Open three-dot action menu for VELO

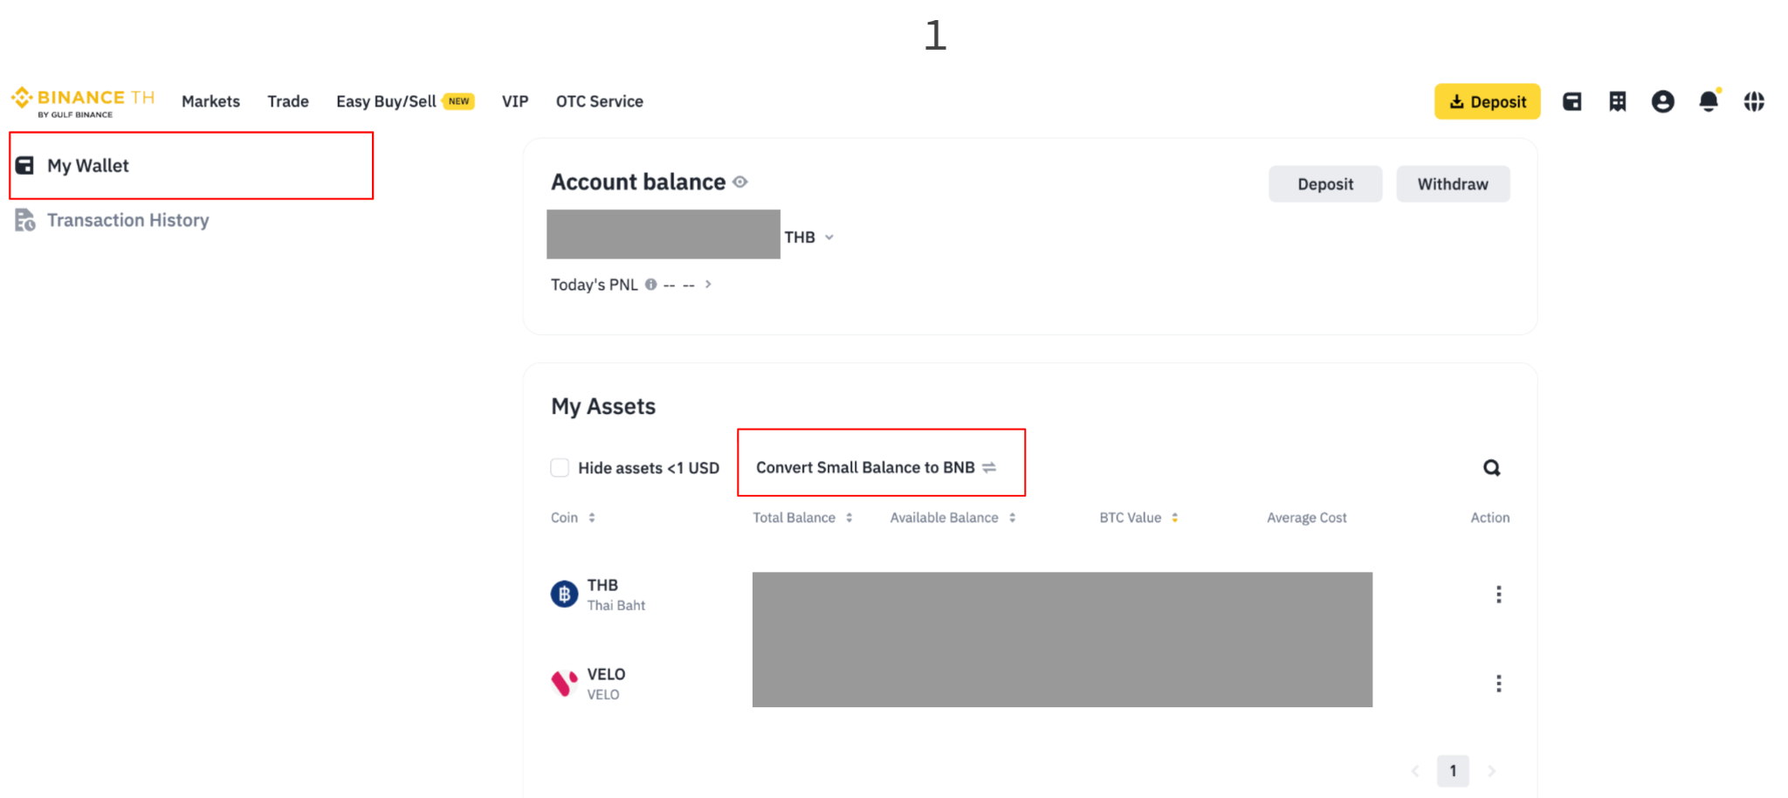[1498, 684]
